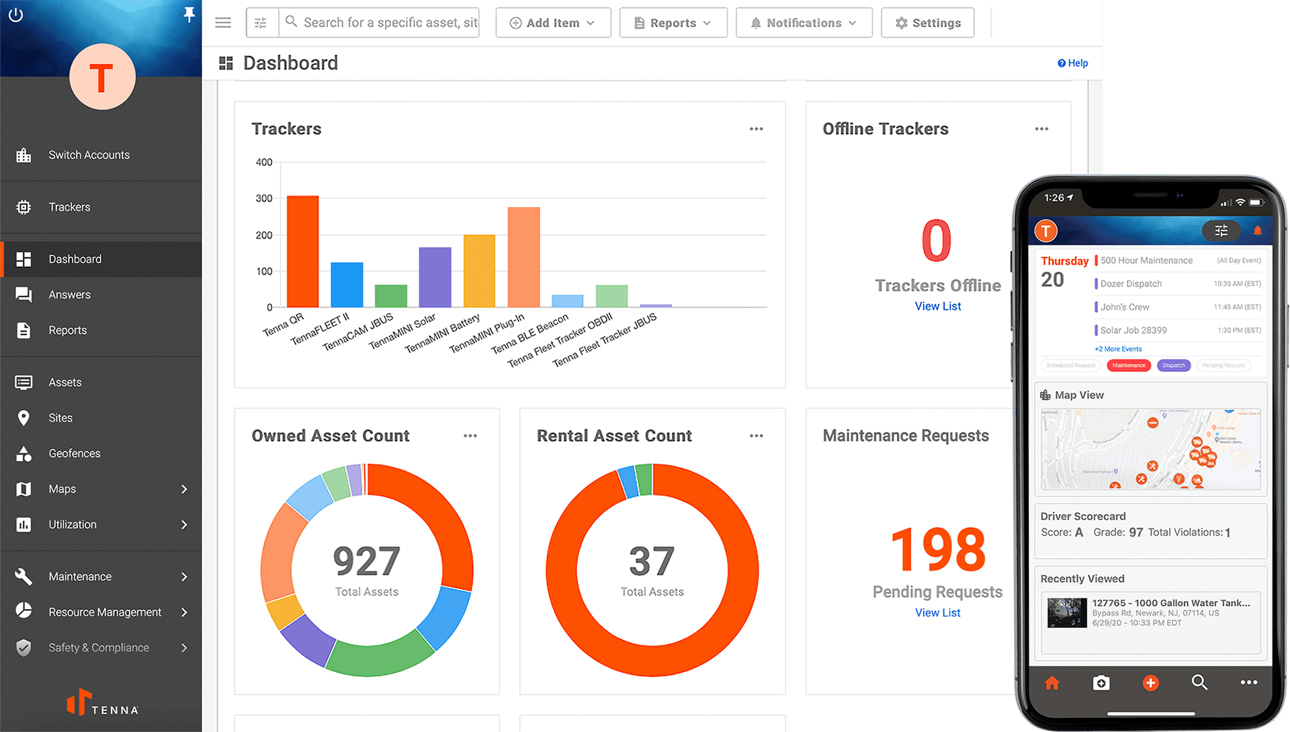
Task: Select Geofences in the sidebar
Action: pyautogui.click(x=74, y=454)
